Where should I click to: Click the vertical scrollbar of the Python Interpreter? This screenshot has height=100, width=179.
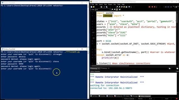tap(178, 84)
